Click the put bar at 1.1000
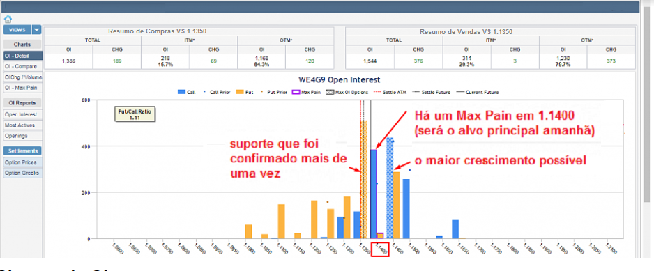654x271 pixels. point(249,231)
